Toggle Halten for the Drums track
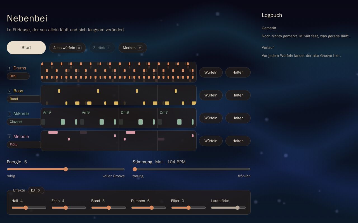 (238, 72)
